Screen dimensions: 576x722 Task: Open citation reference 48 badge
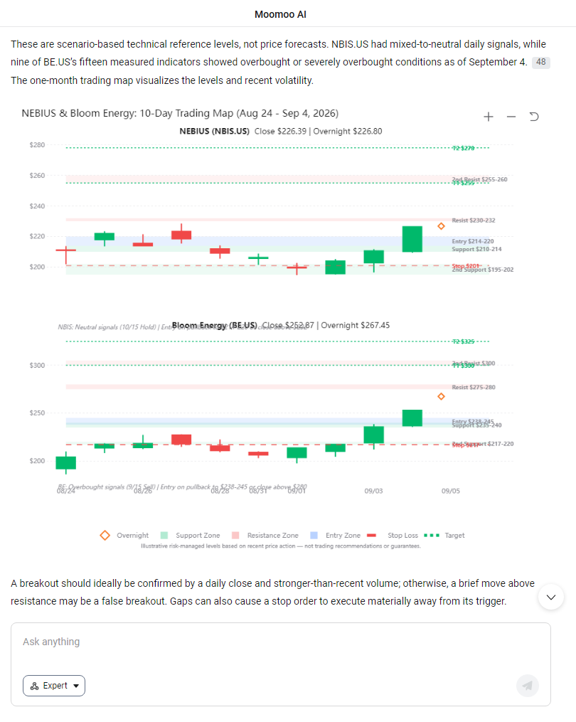pyautogui.click(x=541, y=62)
